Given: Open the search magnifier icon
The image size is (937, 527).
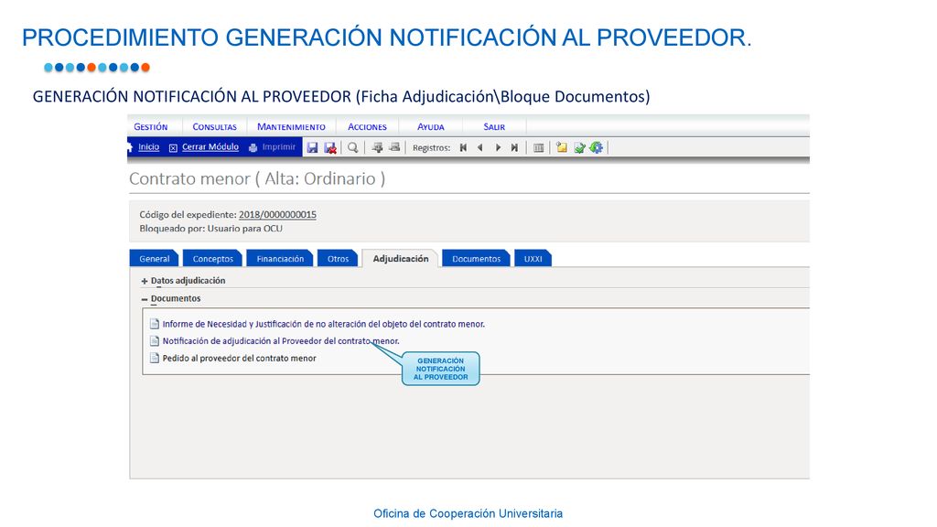Looking at the screenshot, I should point(352,147).
